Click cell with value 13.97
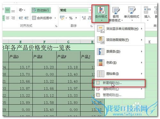The image size is (160, 119). [x=68, y=87]
